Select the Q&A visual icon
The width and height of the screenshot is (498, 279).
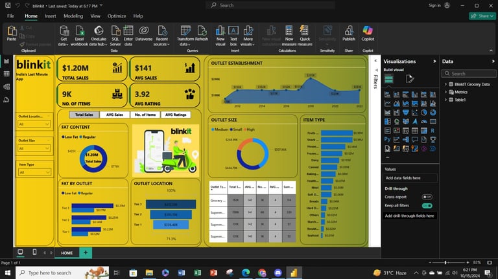click(415, 140)
